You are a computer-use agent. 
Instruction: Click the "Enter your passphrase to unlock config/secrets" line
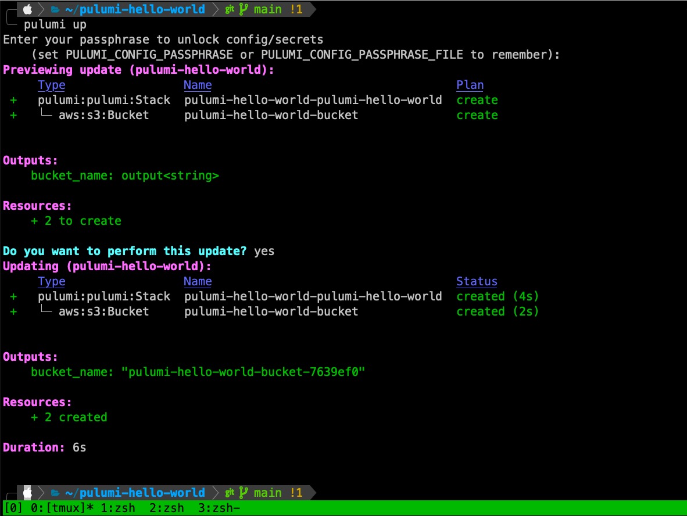163,40
